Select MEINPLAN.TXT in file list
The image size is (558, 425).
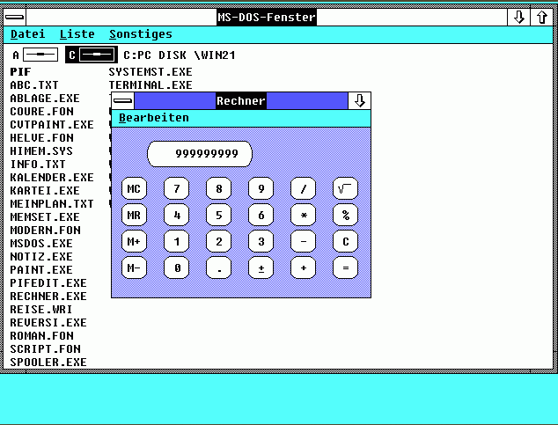point(52,203)
